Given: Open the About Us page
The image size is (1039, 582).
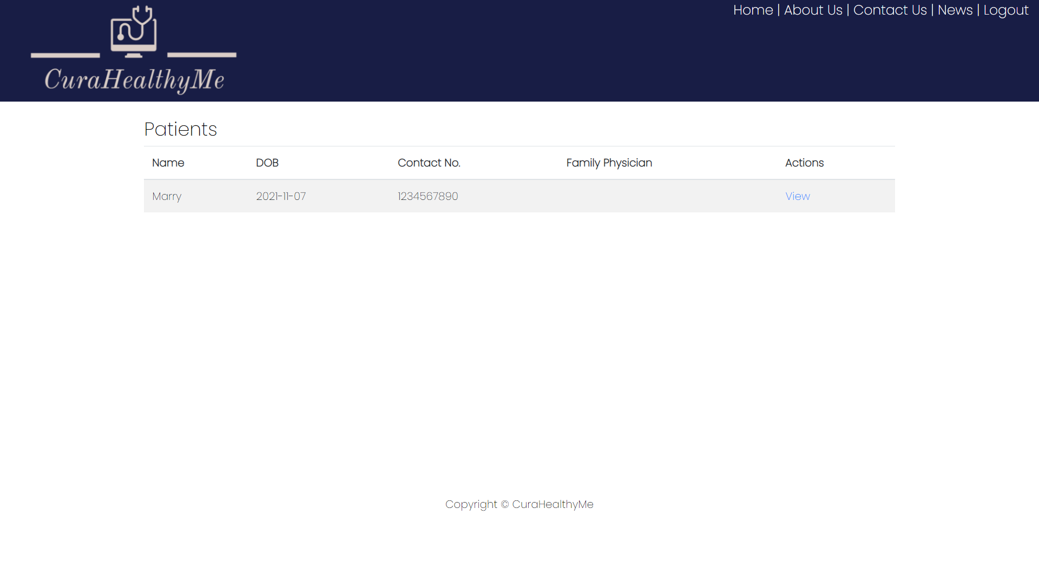Looking at the screenshot, I should pos(813,10).
